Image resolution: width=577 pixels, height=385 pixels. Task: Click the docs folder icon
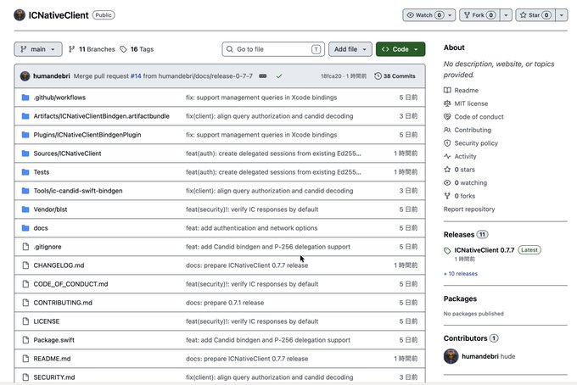25,228
